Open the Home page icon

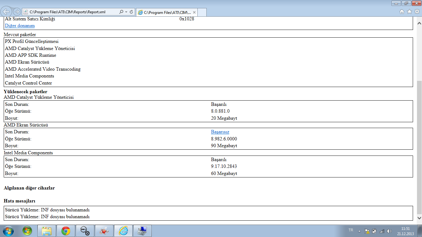(x=402, y=12)
